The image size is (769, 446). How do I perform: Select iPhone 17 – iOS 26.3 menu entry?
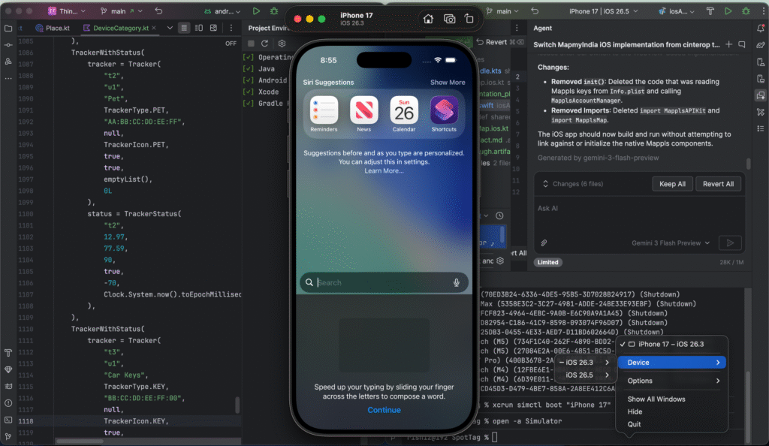click(671, 344)
